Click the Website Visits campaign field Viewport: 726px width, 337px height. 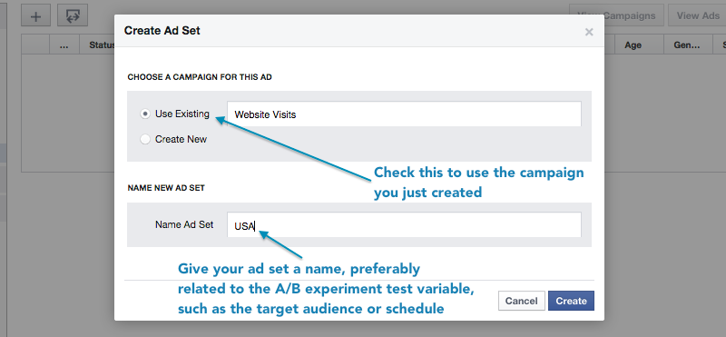point(404,114)
